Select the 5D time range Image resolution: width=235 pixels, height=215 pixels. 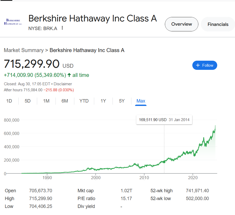pos(27,101)
